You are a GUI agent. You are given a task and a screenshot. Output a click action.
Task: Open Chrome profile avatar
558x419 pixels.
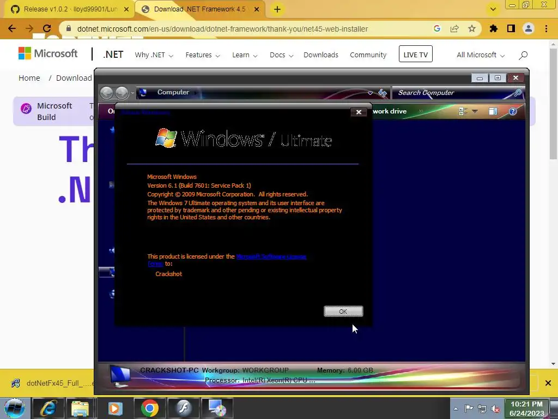tap(529, 28)
